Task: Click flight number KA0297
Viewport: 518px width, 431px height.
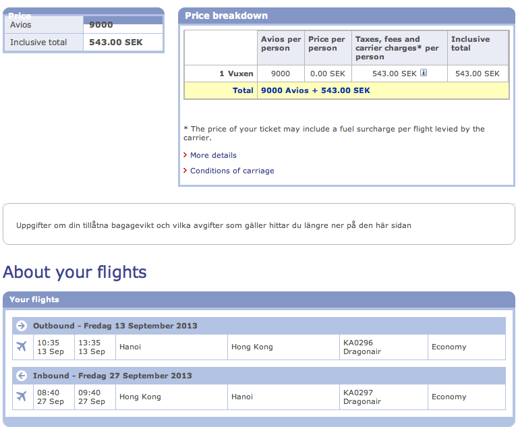Action: (x=358, y=393)
